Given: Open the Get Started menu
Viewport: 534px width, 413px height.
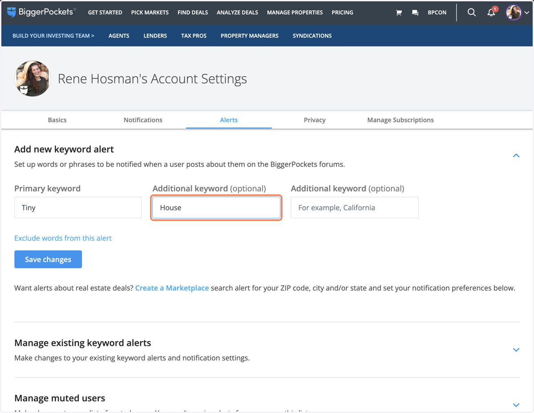Looking at the screenshot, I should point(105,12).
